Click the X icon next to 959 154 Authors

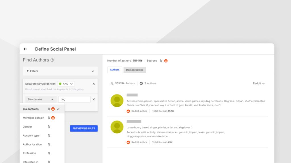point(112,83)
